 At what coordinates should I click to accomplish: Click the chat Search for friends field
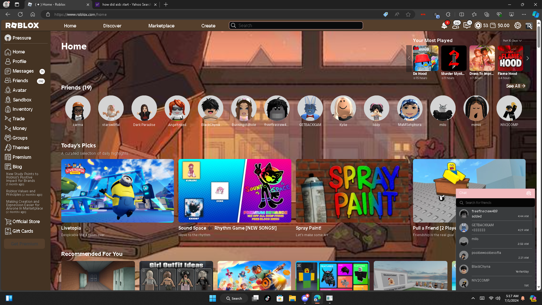pyautogui.click(x=495, y=203)
